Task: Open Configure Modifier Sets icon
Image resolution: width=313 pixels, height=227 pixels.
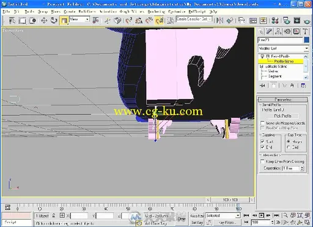Action: tap(303, 86)
